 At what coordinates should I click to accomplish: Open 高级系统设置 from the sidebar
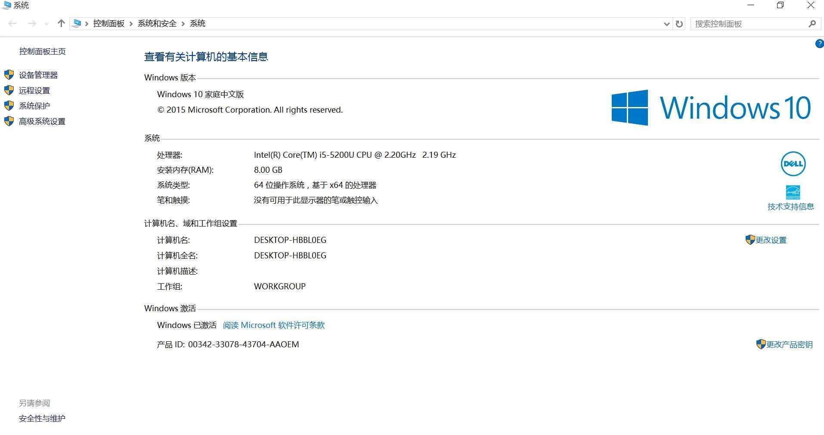click(42, 122)
